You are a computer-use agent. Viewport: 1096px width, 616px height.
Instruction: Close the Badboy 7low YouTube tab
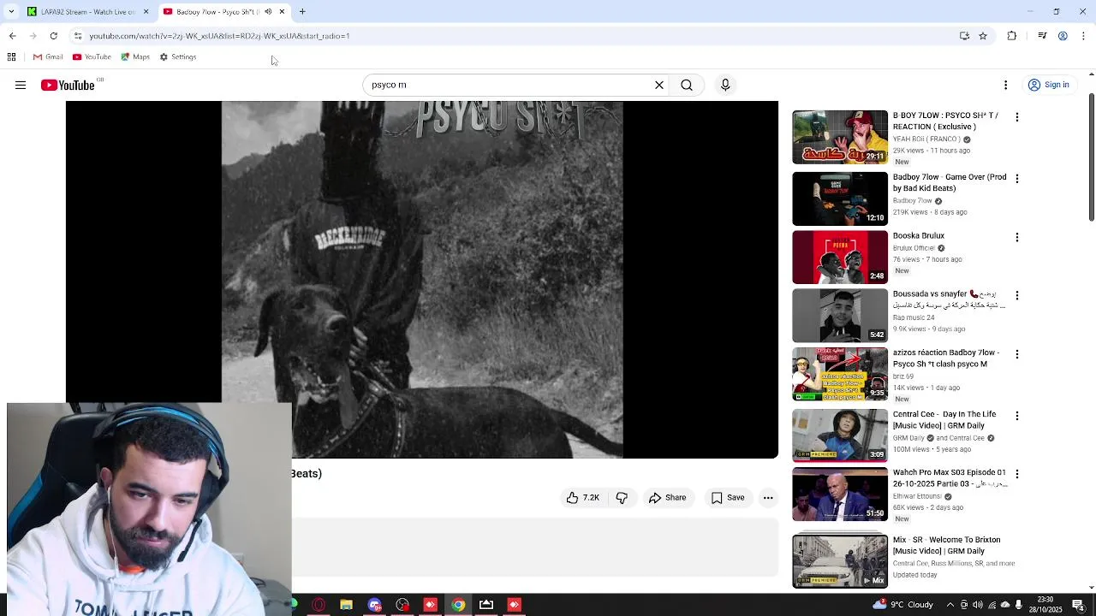[x=282, y=11]
